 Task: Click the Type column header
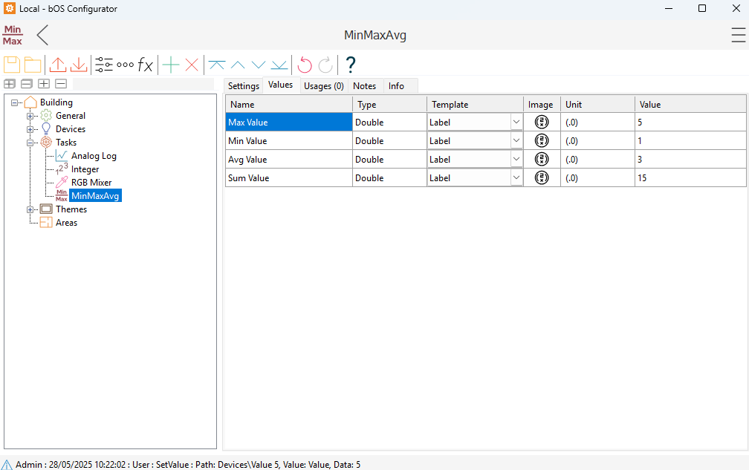[389, 105]
